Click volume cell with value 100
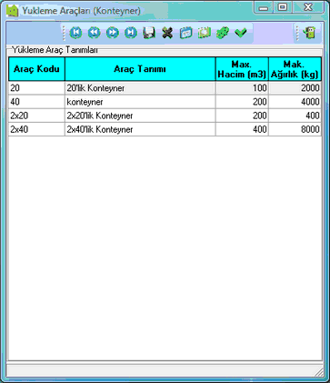 pyautogui.click(x=242, y=88)
